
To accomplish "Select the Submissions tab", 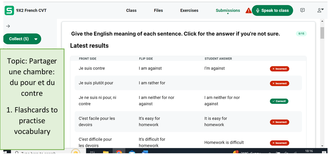I will click(228, 10).
